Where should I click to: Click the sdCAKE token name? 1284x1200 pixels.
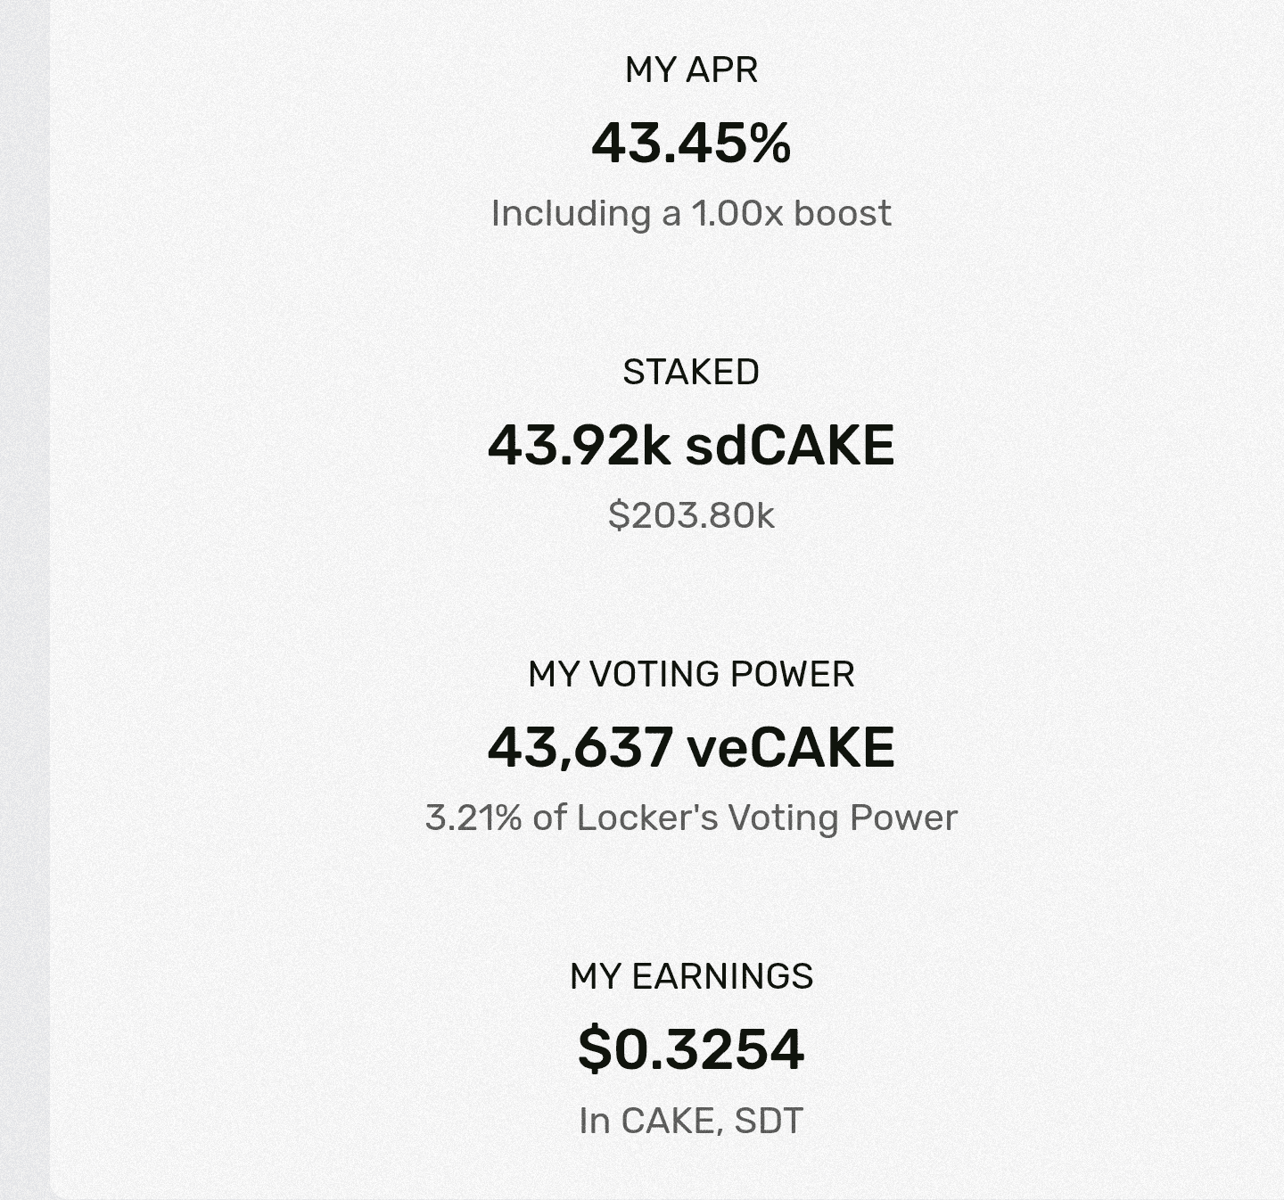(789, 445)
